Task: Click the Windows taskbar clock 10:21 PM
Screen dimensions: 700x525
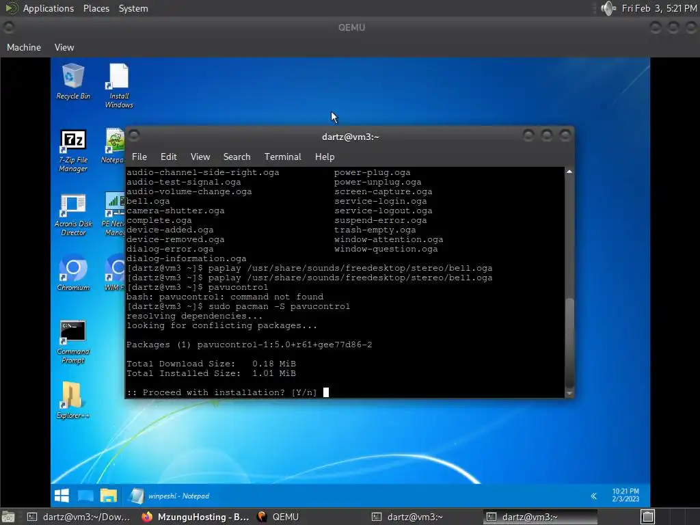Action: click(x=625, y=495)
